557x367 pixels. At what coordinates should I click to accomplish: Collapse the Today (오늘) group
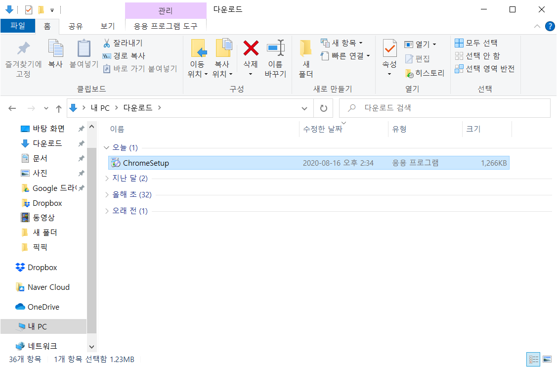pos(106,147)
